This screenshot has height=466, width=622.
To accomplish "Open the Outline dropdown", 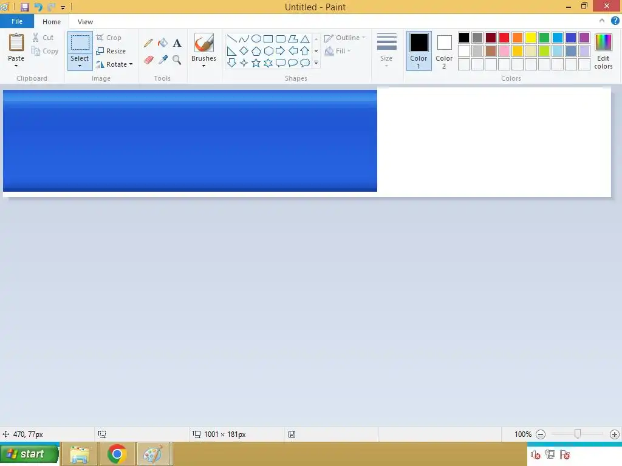I will [x=345, y=38].
